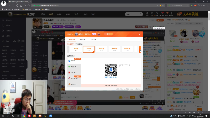Screen dimensions: 210x118
Task: Click the blue link under the QR code
Action: pyautogui.click(x=111, y=77)
